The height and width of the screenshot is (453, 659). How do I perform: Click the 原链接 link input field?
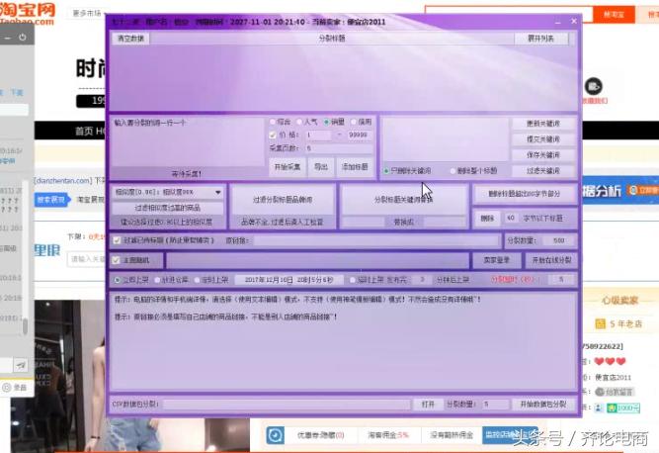click(x=376, y=240)
